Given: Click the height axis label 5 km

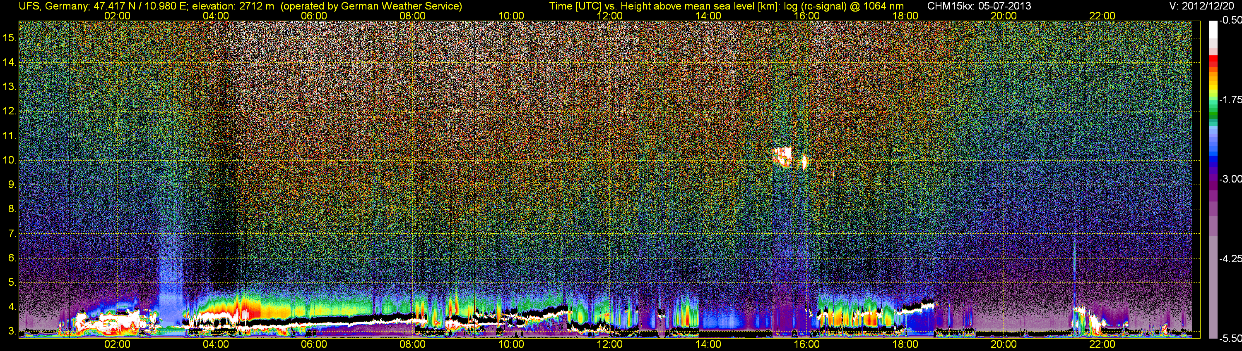Looking at the screenshot, I should click(x=12, y=283).
